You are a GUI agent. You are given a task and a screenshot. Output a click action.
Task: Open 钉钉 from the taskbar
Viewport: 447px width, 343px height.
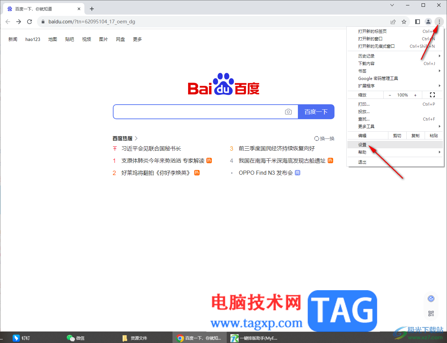(21, 338)
